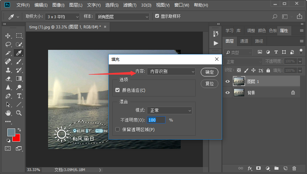Toggle 显示取样环 checkbox
The width and height of the screenshot is (307, 174).
point(157,16)
